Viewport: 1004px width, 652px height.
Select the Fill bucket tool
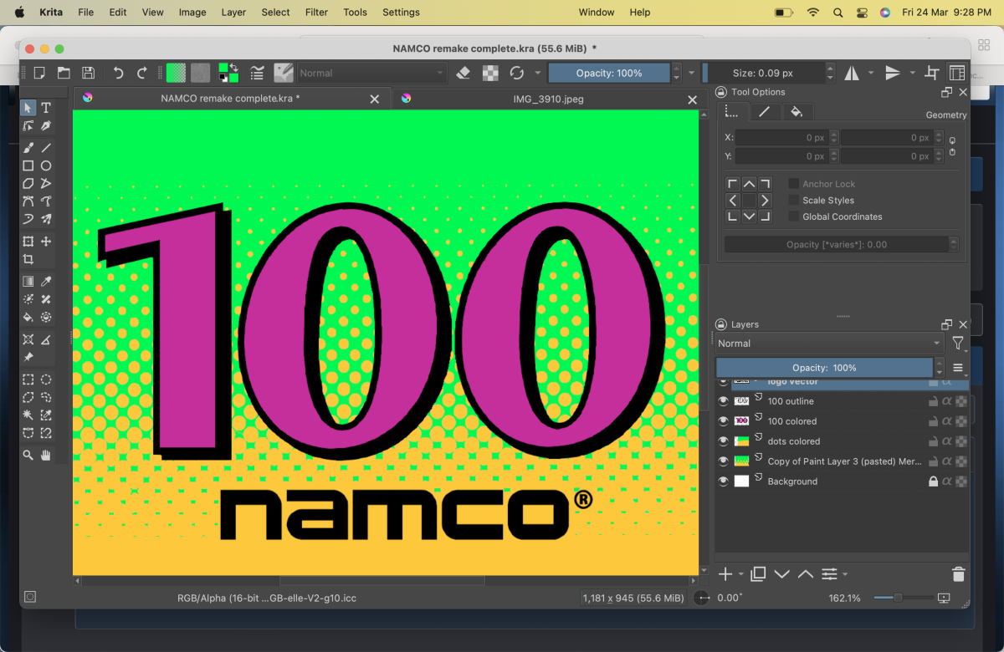[28, 317]
